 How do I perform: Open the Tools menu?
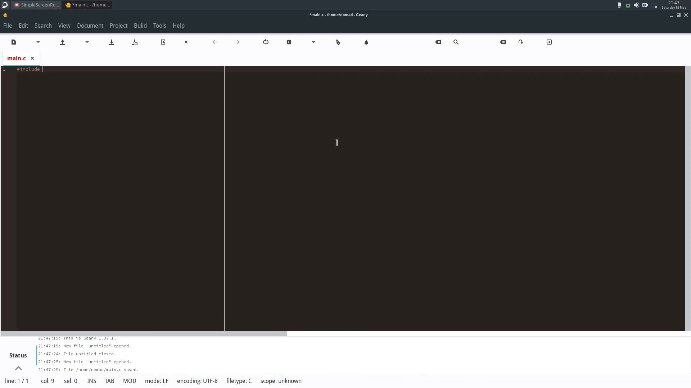160,26
